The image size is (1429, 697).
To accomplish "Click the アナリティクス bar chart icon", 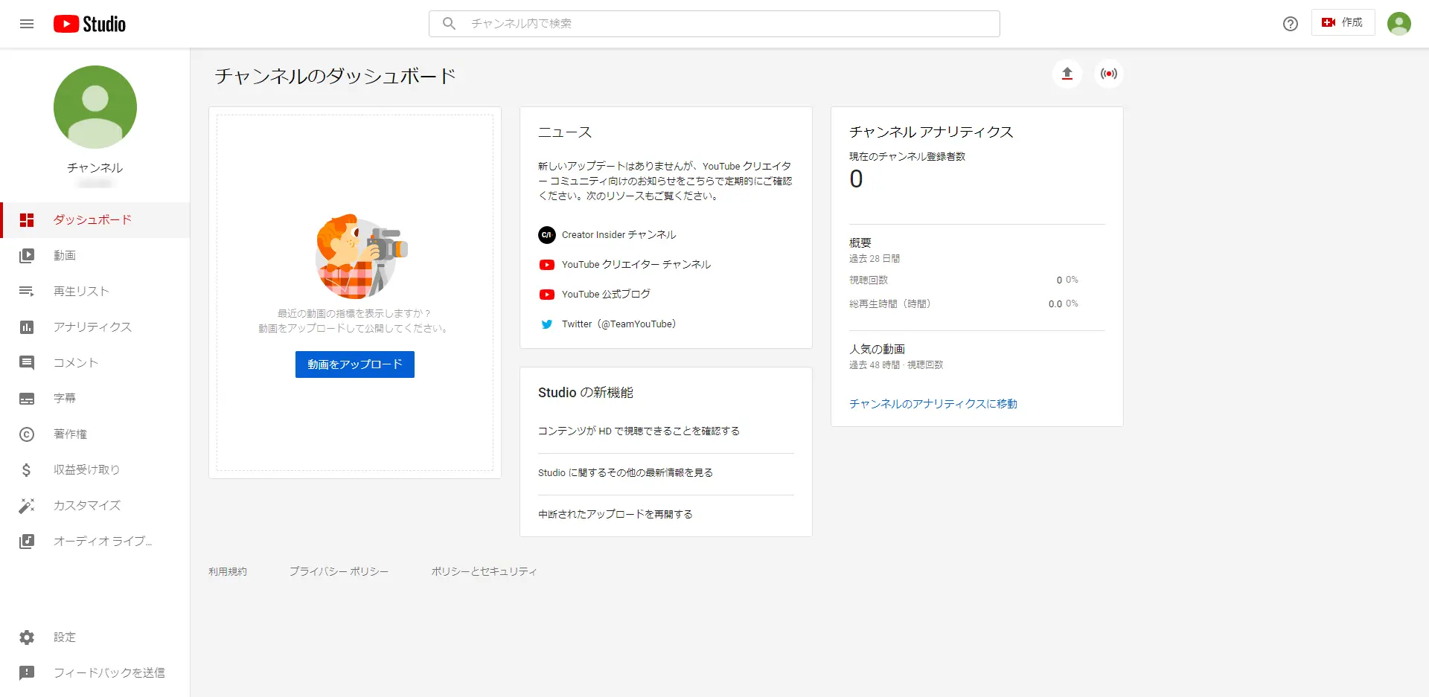I will 27,327.
